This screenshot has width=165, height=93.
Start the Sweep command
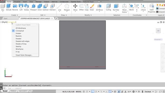click(x=26, y=7)
